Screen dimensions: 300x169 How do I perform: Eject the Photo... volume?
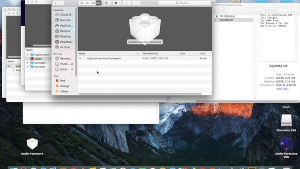tap(72, 64)
